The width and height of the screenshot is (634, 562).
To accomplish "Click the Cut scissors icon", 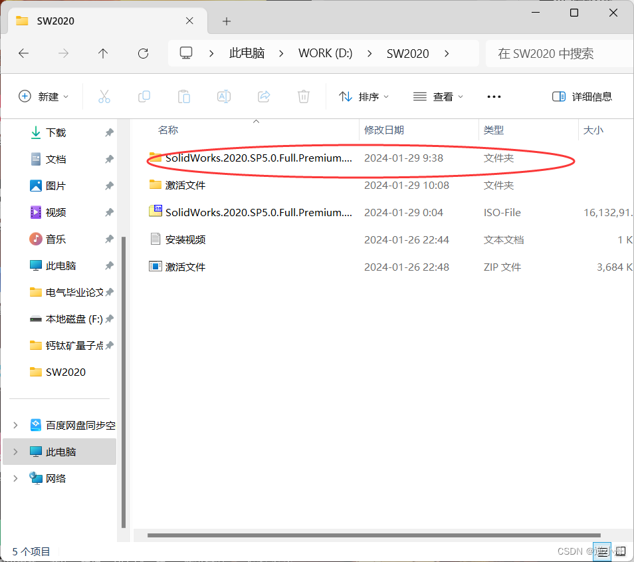I will [x=104, y=96].
